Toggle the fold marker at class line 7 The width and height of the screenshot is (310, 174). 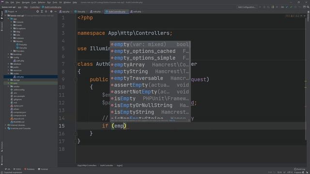coord(76,64)
